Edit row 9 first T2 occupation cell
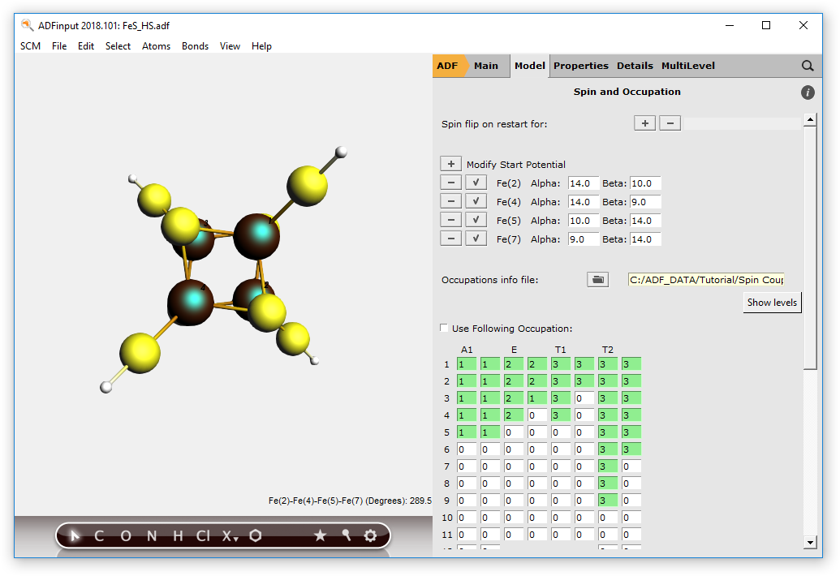 tap(608, 500)
